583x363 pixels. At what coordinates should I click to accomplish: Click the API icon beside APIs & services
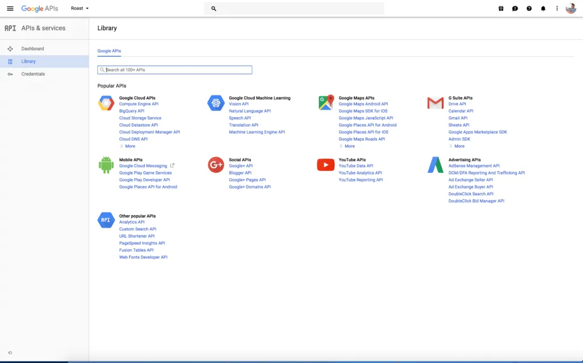10,28
